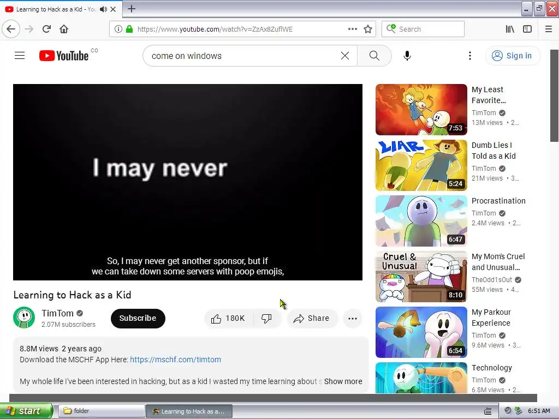
Task: Click the 8.8M views text
Action: (x=39, y=349)
